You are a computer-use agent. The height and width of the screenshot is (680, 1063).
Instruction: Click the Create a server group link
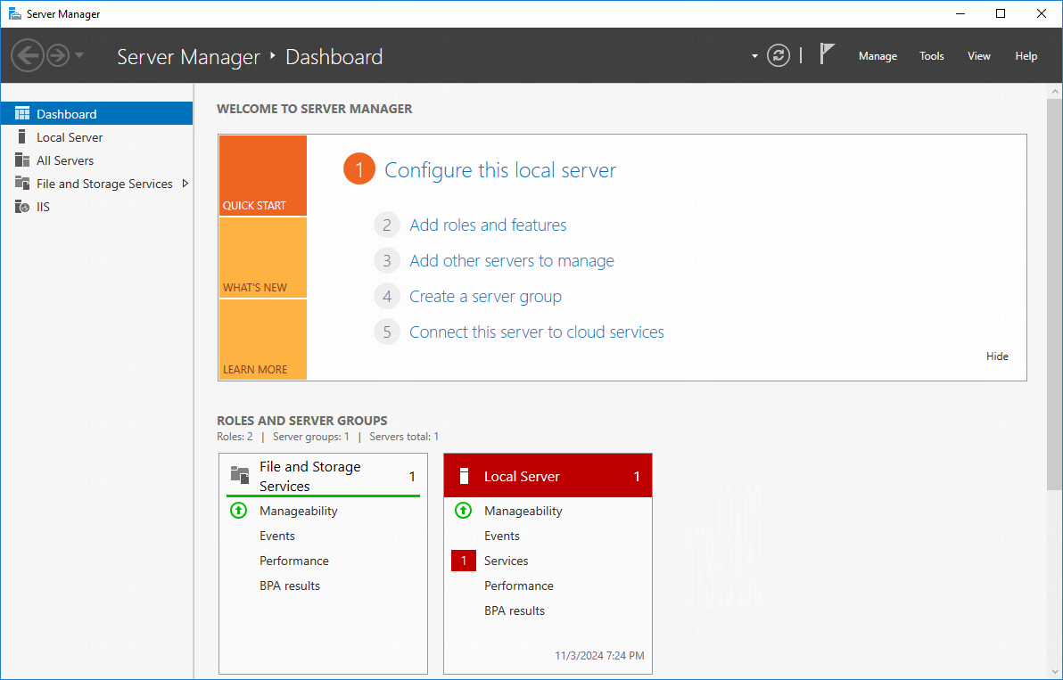click(485, 297)
